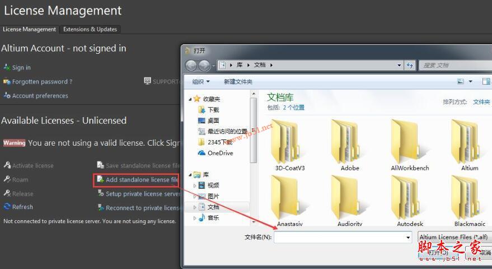Click the refresh location button in dialog
492x269 pixels.
tap(410, 65)
